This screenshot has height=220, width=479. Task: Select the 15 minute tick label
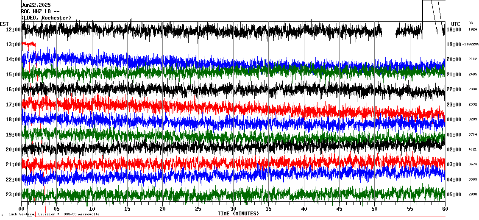point(127,209)
